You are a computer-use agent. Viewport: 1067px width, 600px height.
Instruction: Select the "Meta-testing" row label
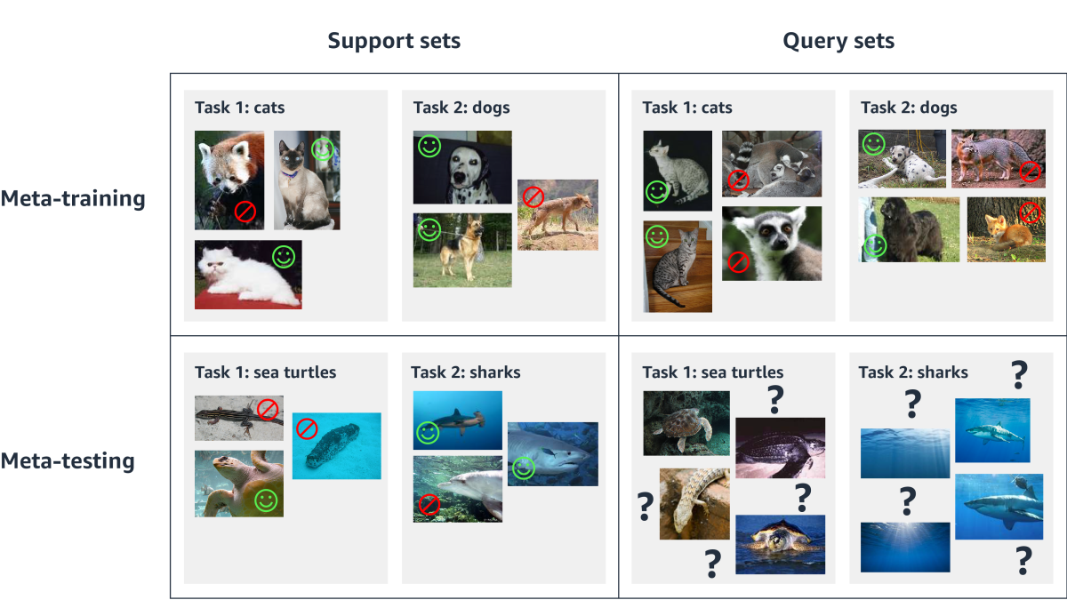(68, 461)
